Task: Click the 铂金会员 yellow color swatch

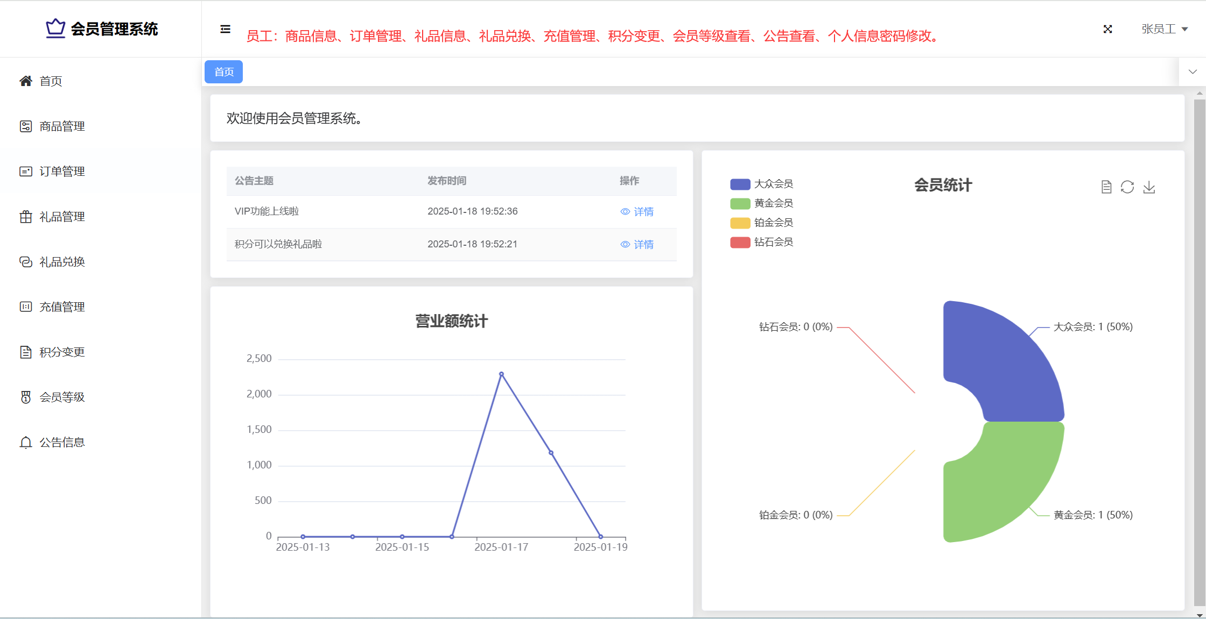Action: coord(740,223)
